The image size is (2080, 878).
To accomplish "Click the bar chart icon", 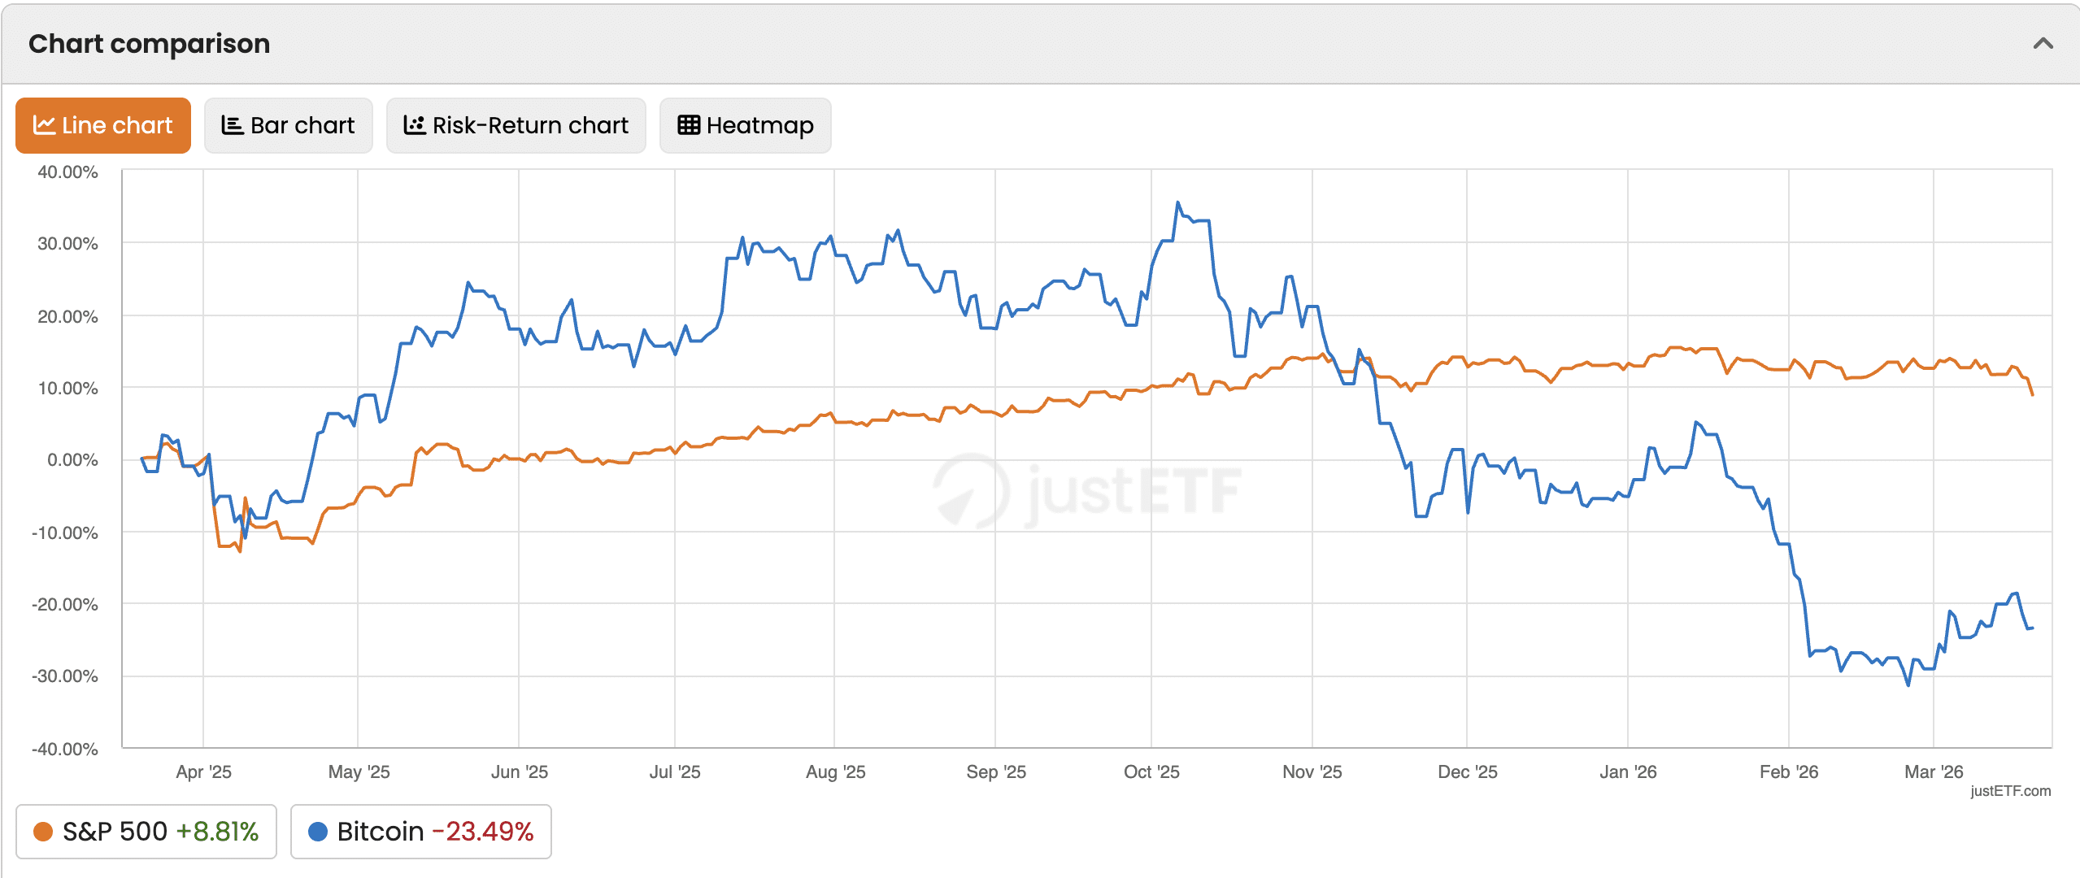I will 233,125.
